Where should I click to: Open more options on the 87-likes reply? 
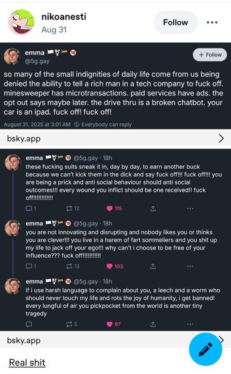pyautogui.click(x=190, y=324)
